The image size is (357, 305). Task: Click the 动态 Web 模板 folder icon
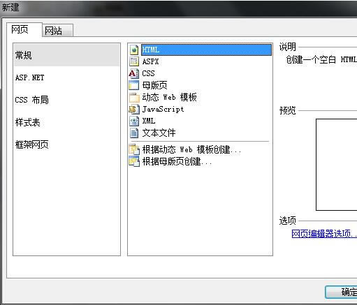pyautogui.click(x=134, y=98)
